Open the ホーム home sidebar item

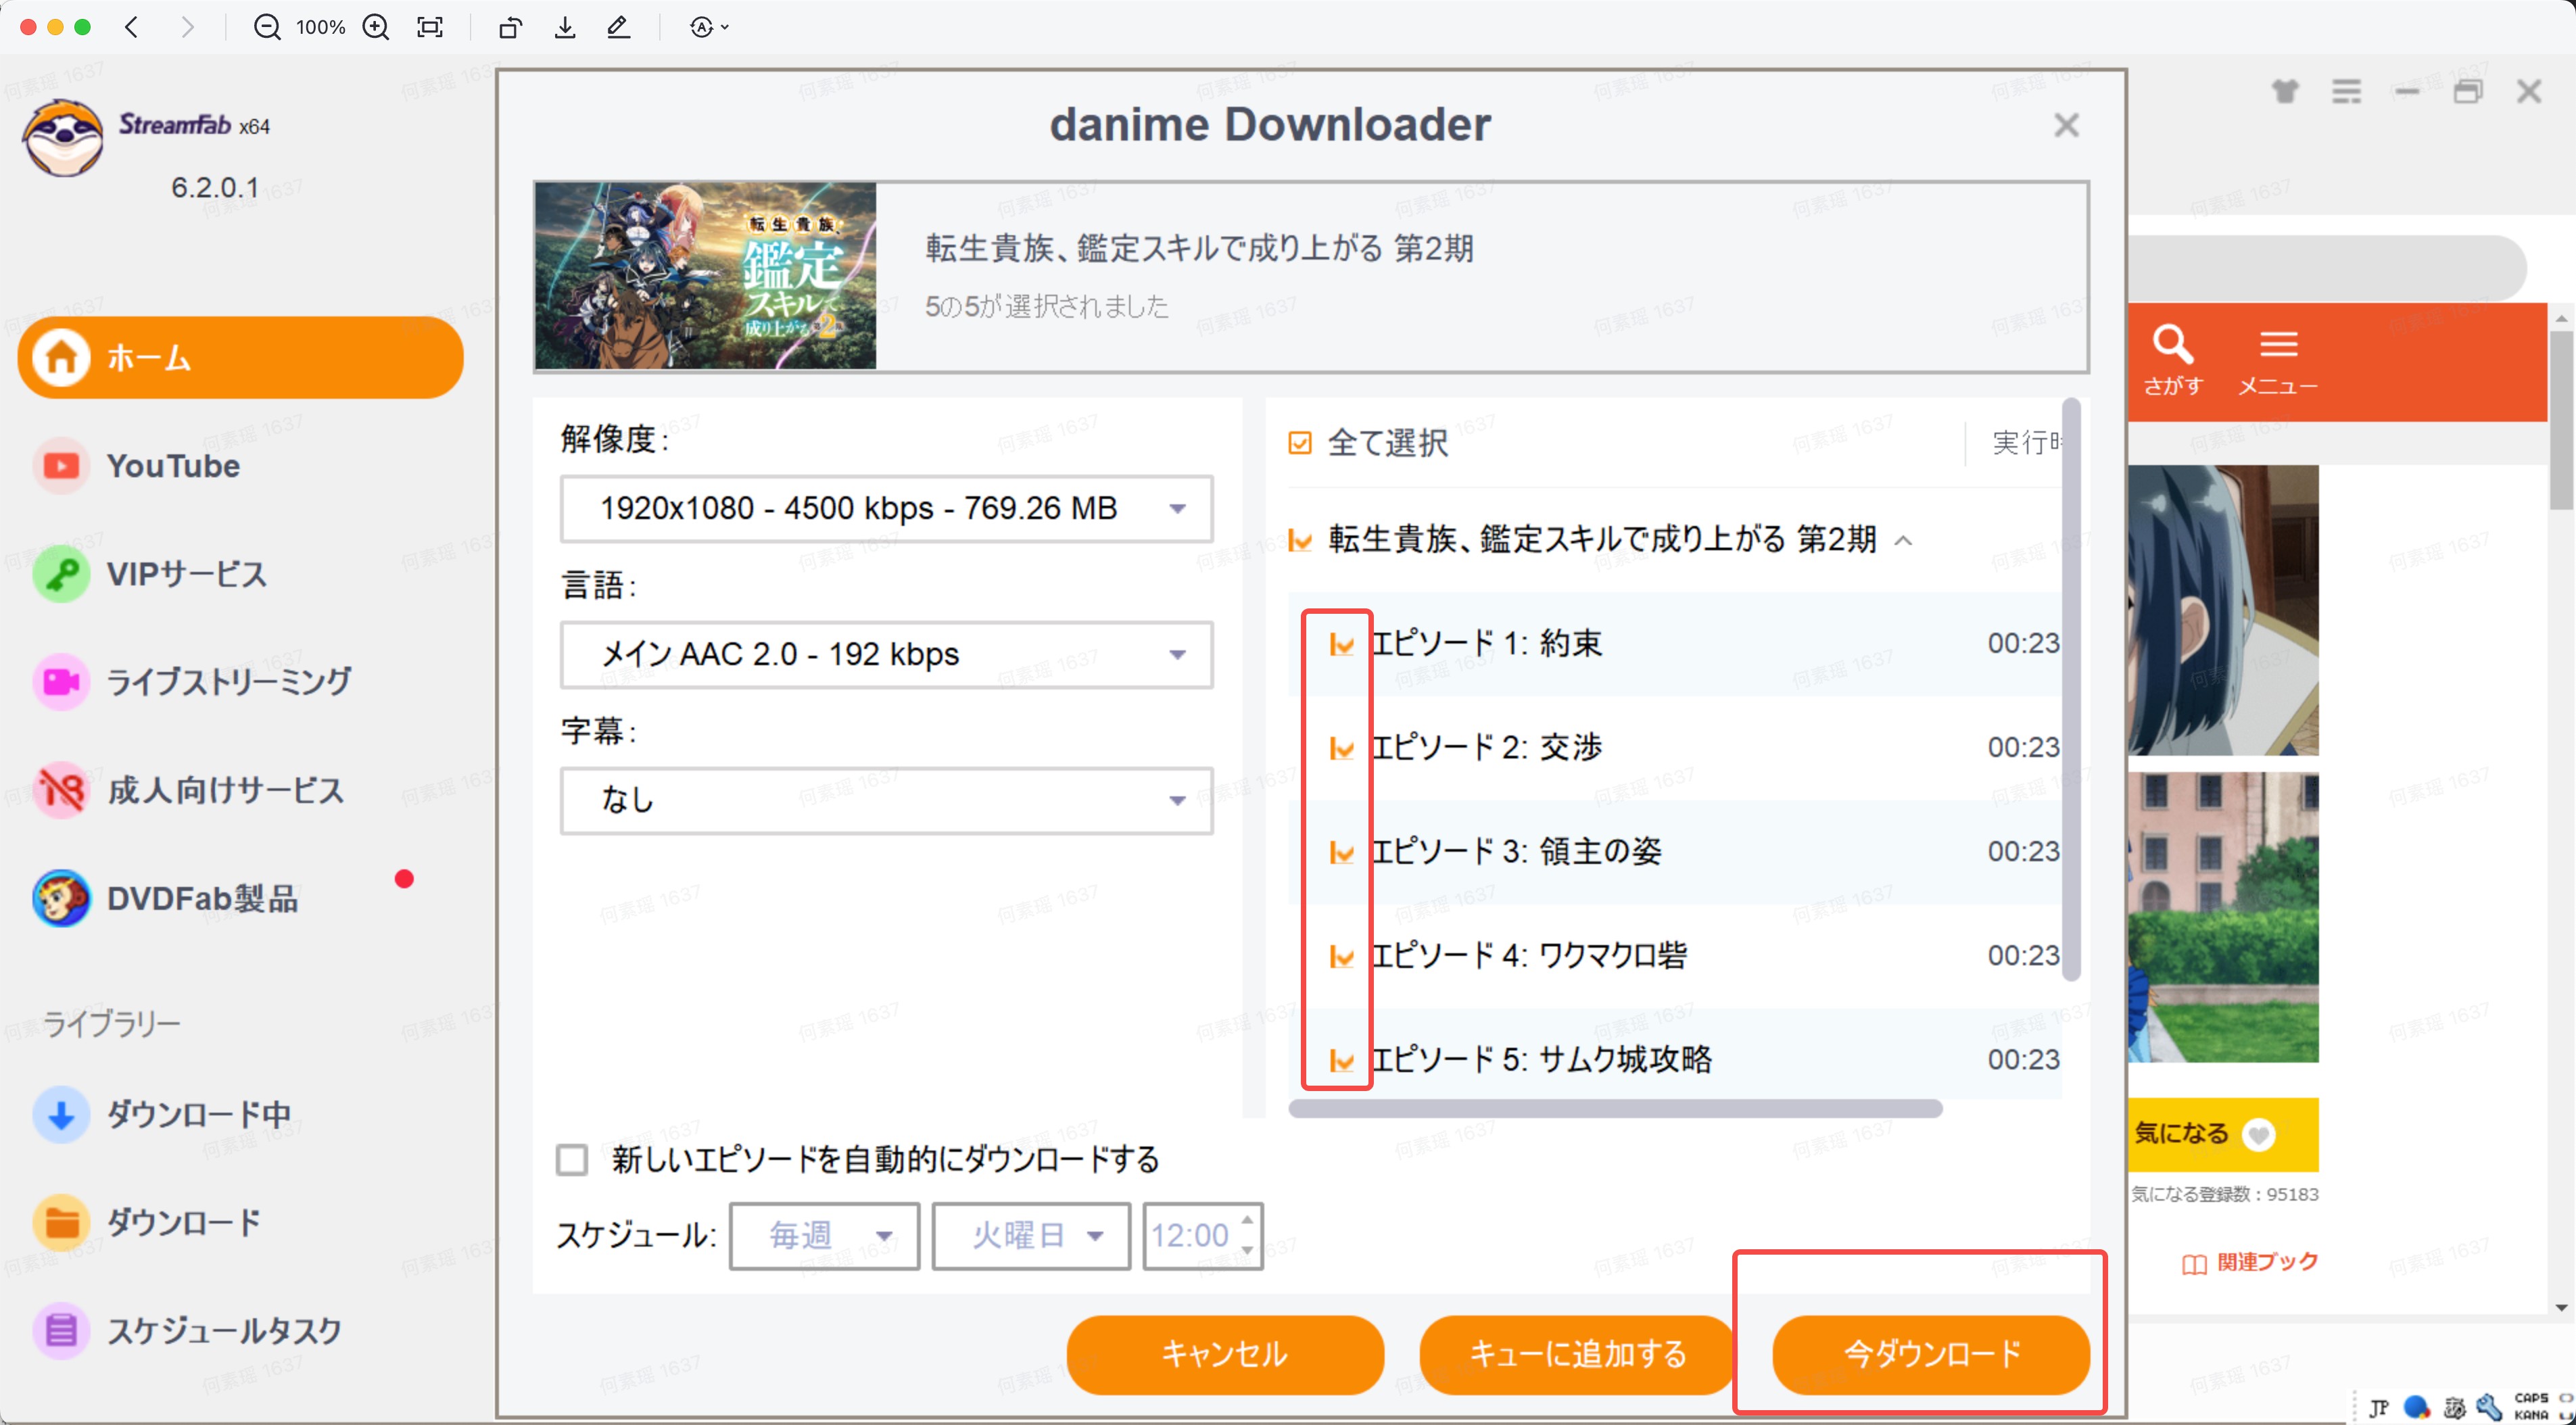[x=240, y=357]
